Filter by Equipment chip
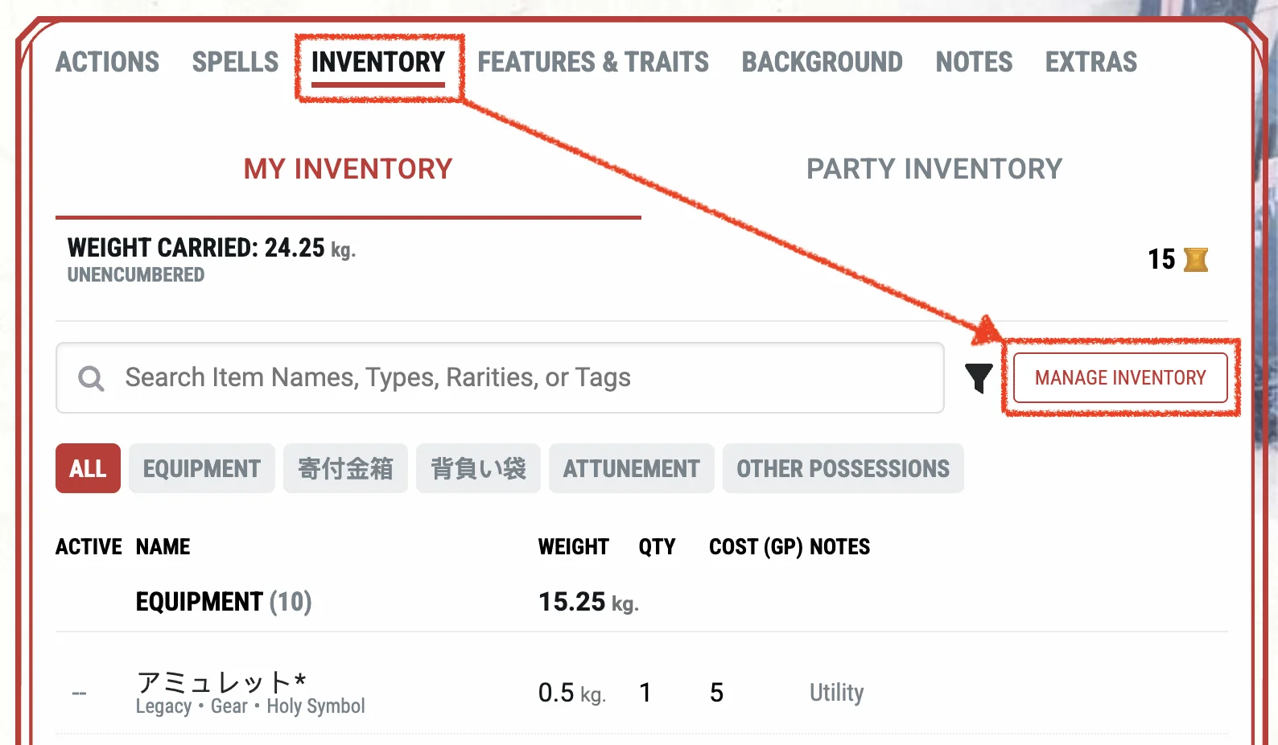 coord(201,468)
